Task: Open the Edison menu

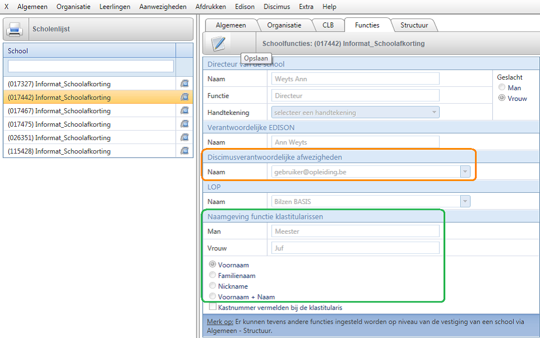Action: point(245,7)
